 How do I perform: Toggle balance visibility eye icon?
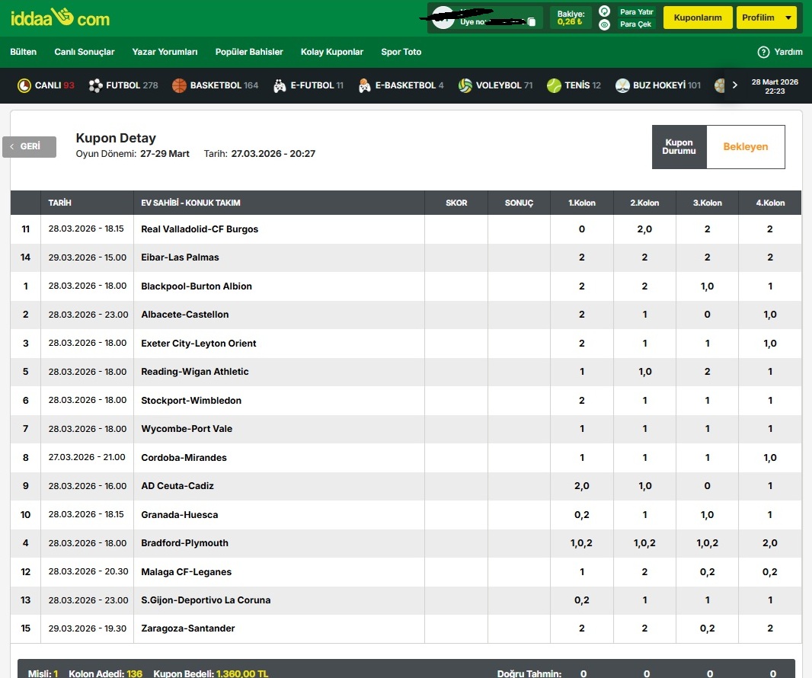click(604, 24)
